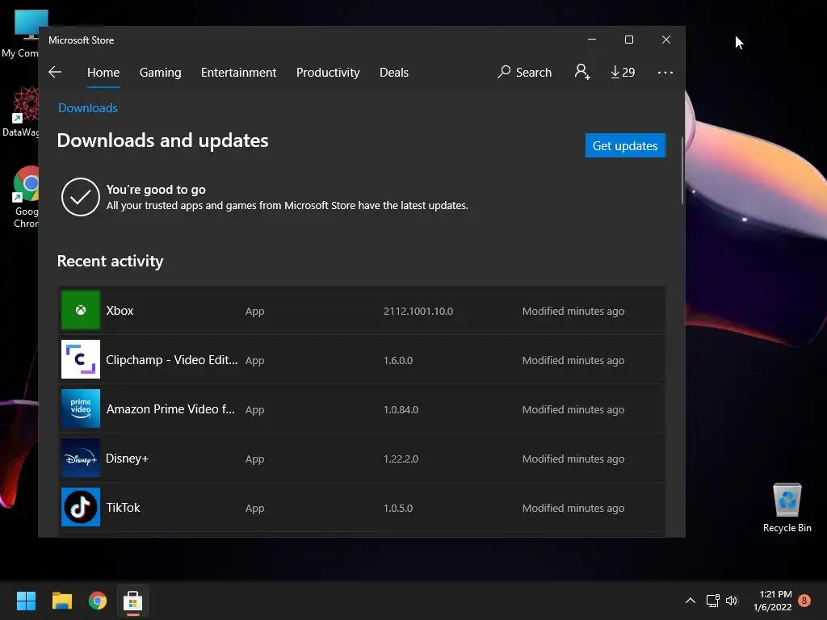827x620 pixels.
Task: Click the Microsoft Store title bar text
Action: click(x=82, y=40)
